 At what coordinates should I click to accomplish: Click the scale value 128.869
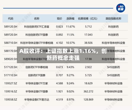[x=88, y=99]
